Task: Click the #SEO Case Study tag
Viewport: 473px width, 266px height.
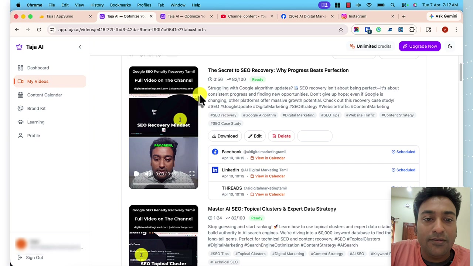Action: point(226,123)
